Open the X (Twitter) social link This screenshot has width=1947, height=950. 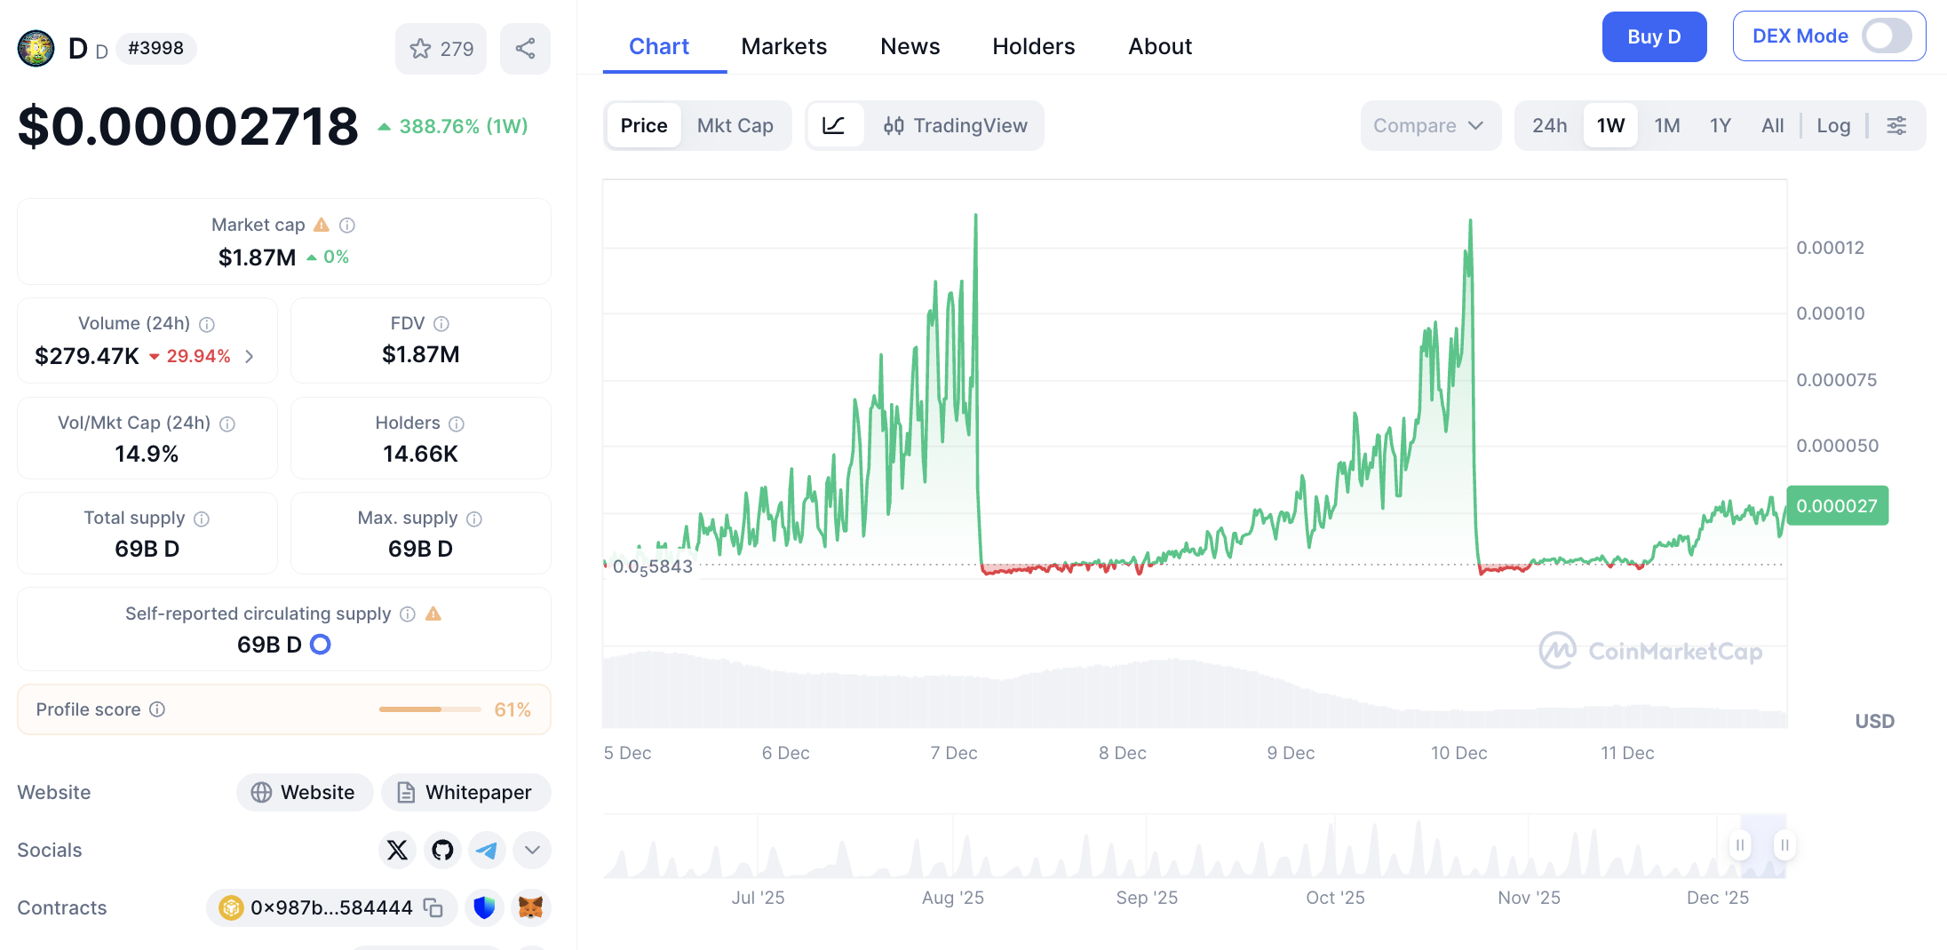[x=397, y=851]
